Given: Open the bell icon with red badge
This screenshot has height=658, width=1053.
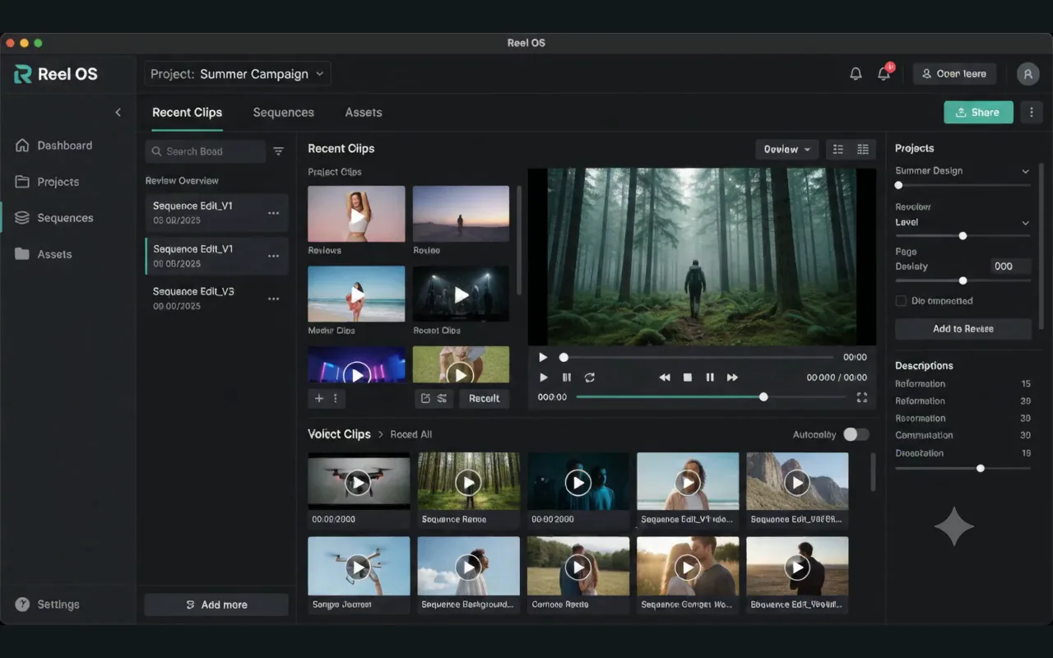Looking at the screenshot, I should pos(884,73).
